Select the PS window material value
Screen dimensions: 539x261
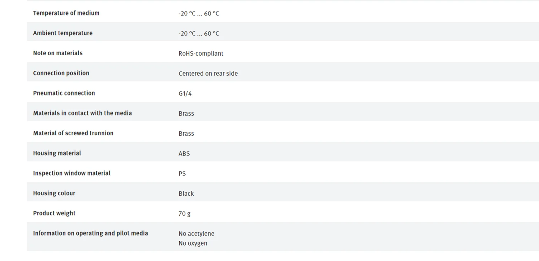click(x=182, y=173)
